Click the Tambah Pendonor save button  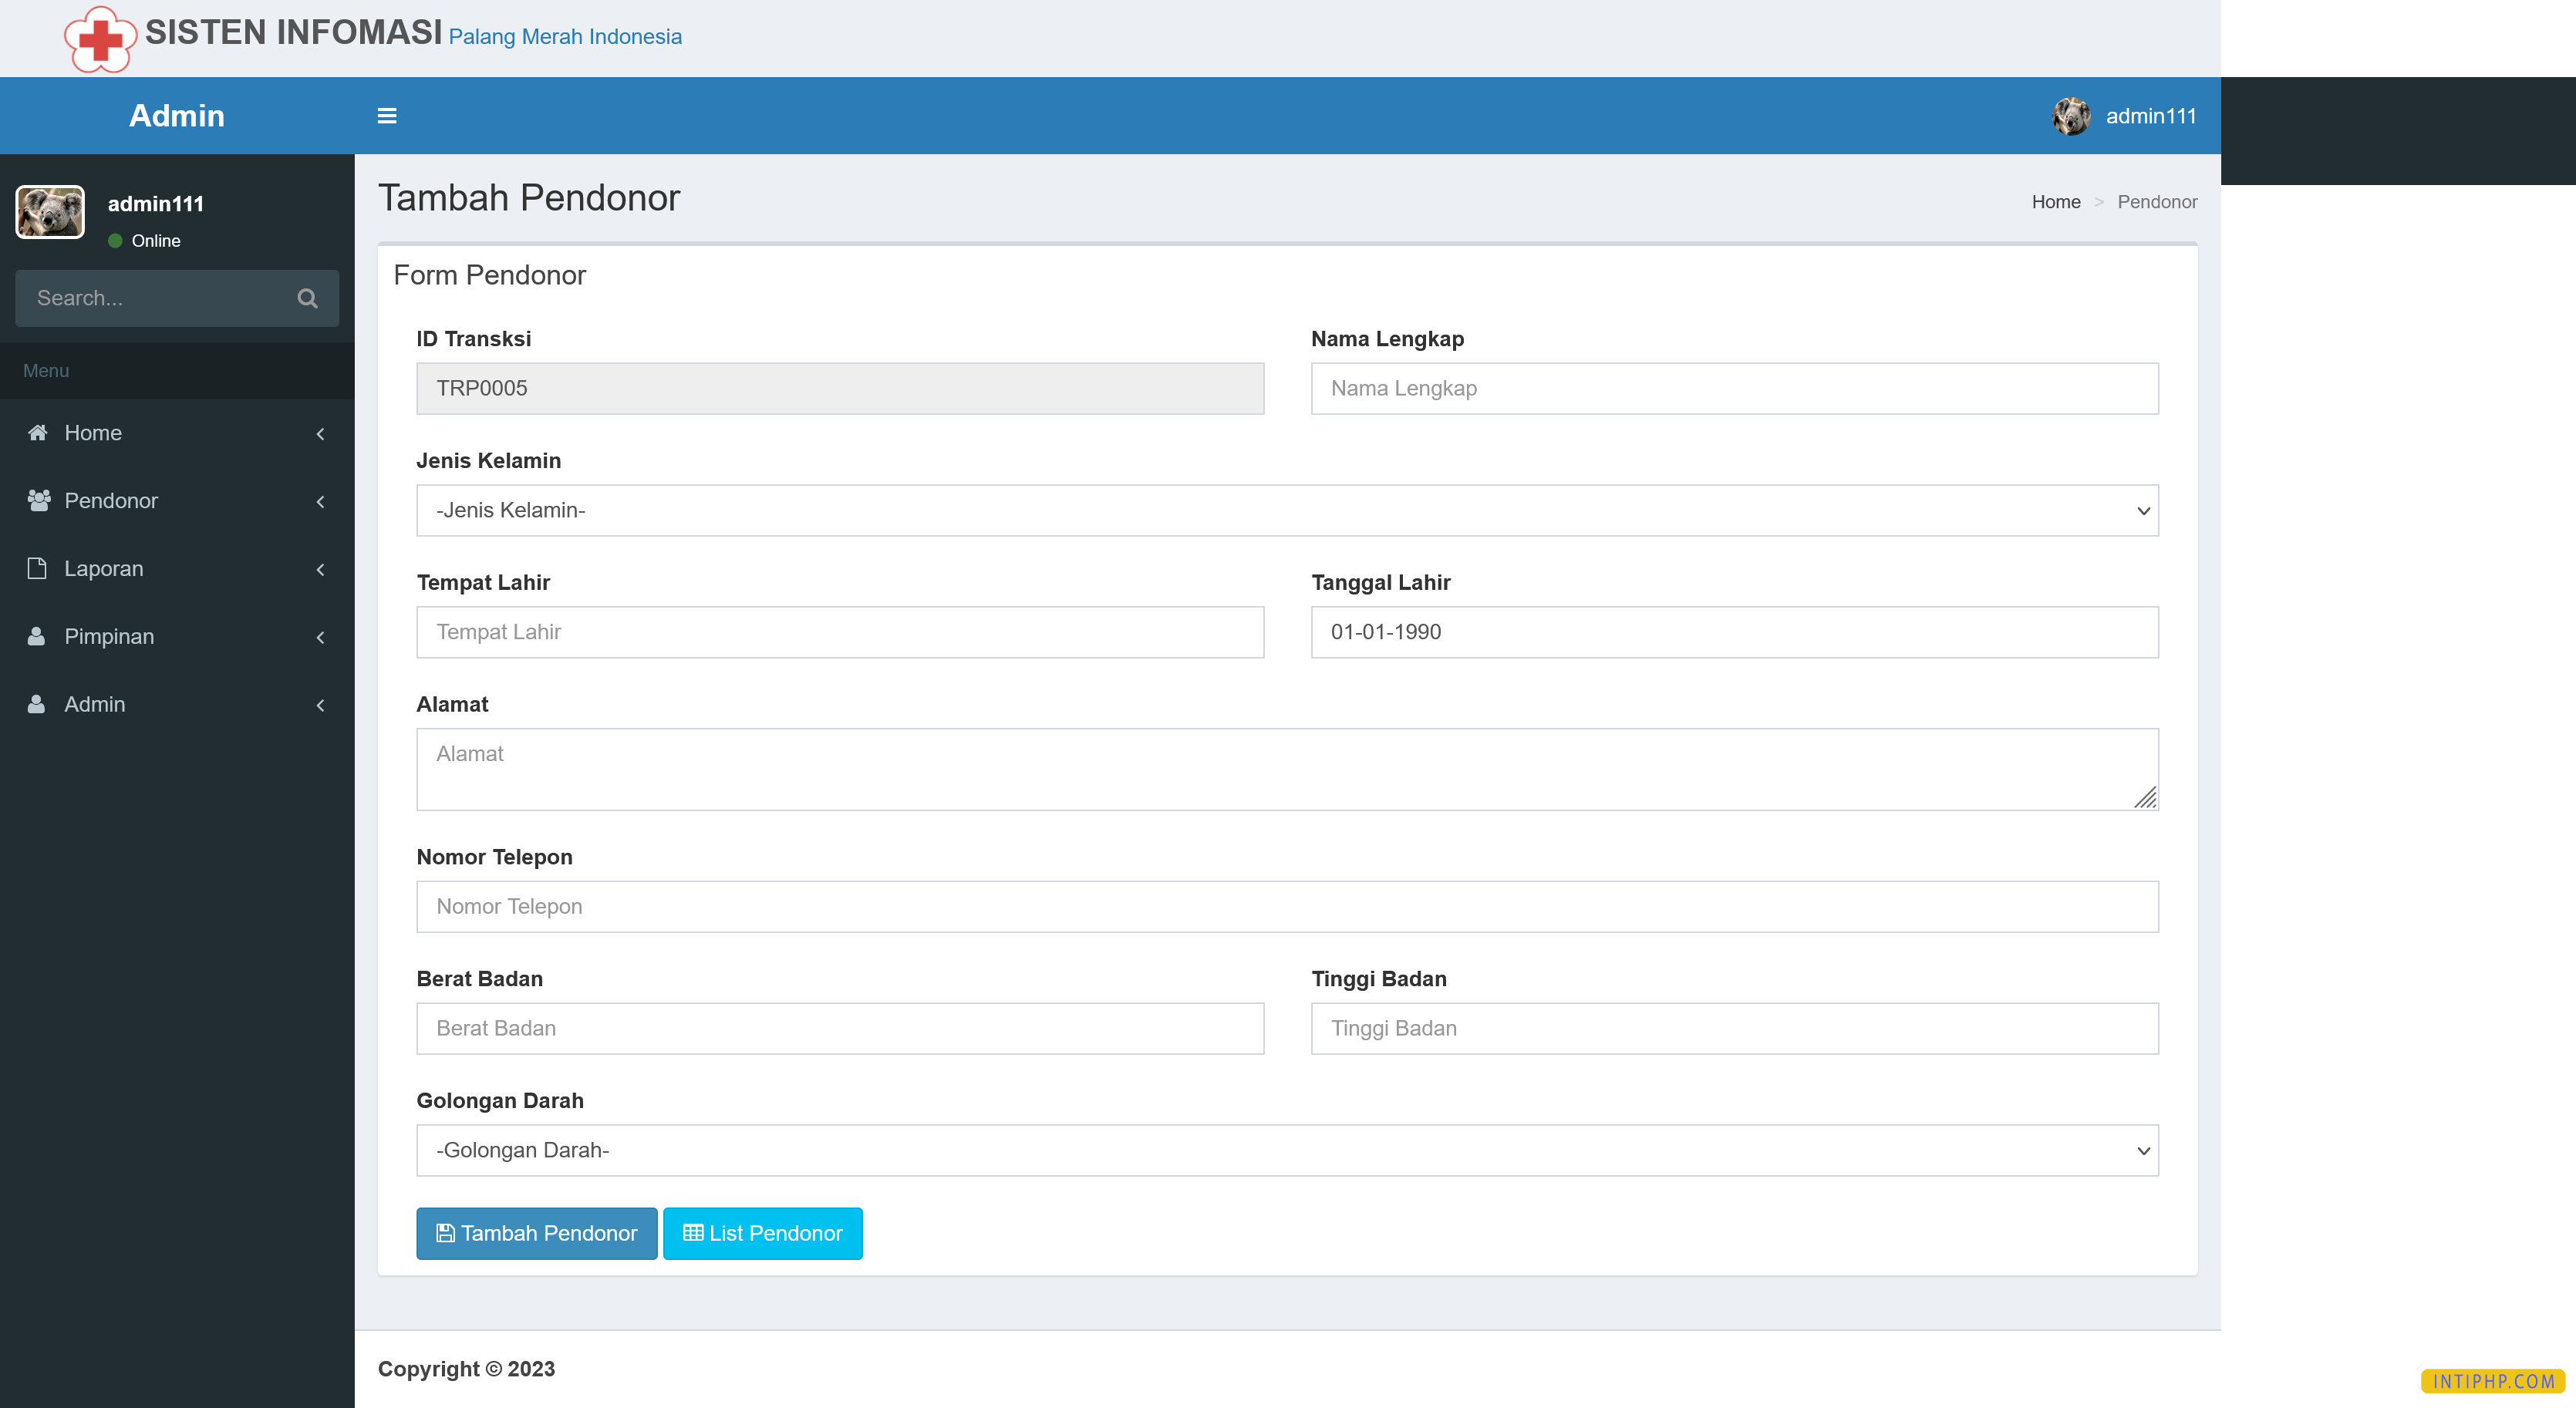pyautogui.click(x=536, y=1233)
